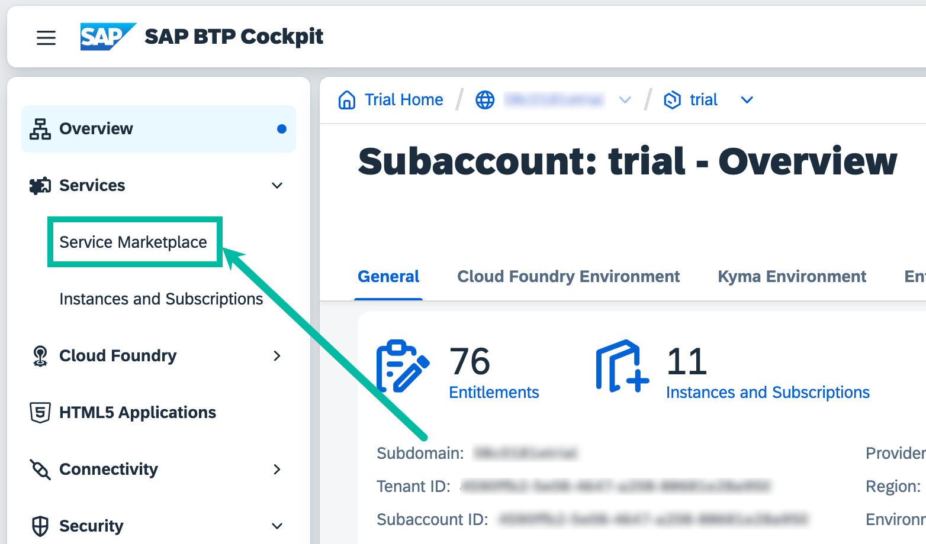Click the globe icon in the breadcrumb
The width and height of the screenshot is (926, 544).
pos(485,99)
